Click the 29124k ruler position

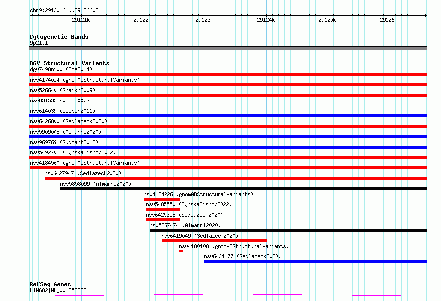tap(266, 20)
